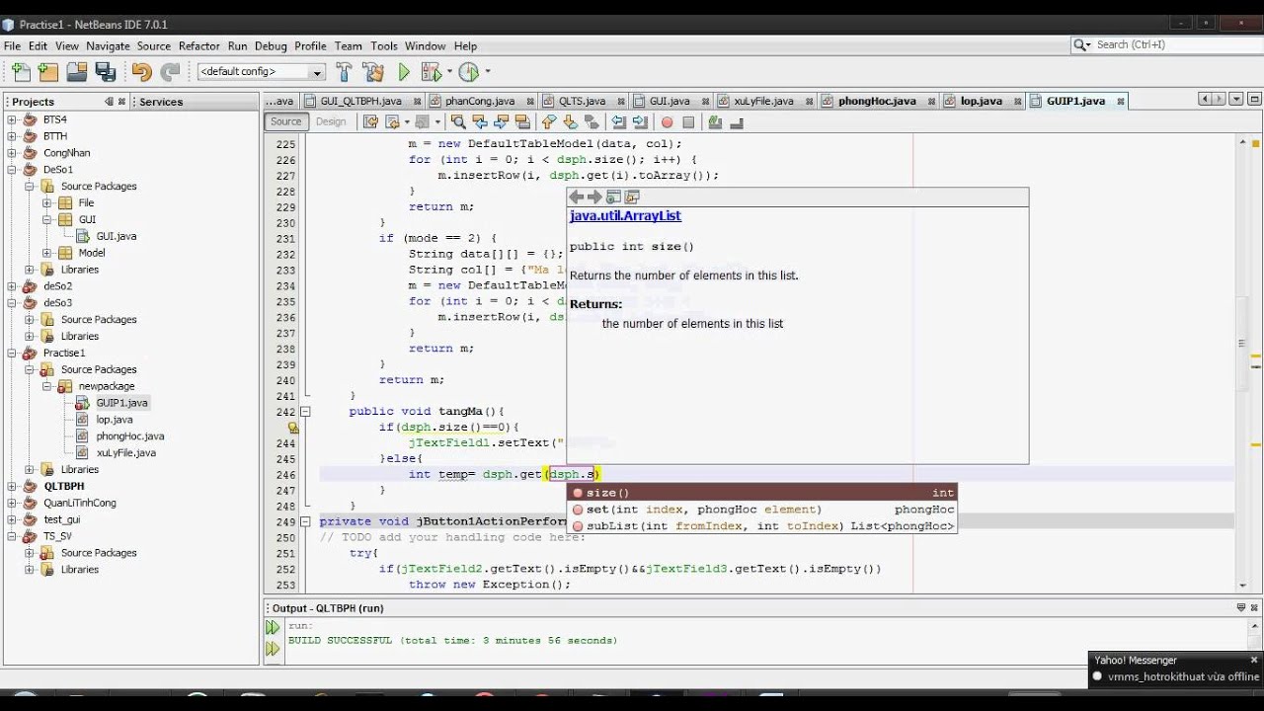Select set(int index, phongHoc element) completion

tap(760, 510)
